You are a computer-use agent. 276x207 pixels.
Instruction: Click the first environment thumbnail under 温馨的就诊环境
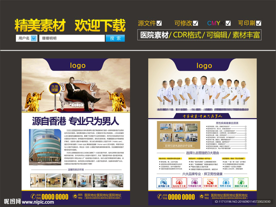(38, 180)
